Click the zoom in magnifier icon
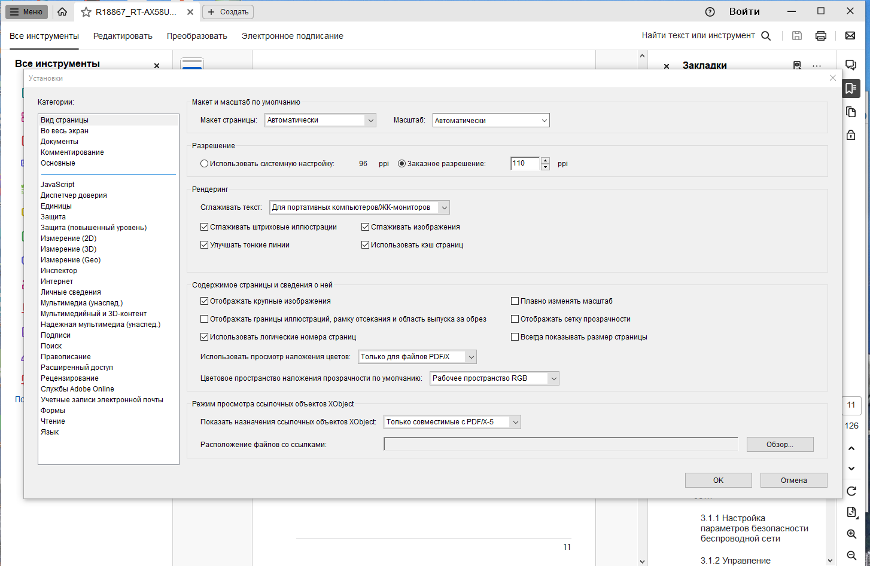Image resolution: width=870 pixels, height=566 pixels. pos(851,534)
